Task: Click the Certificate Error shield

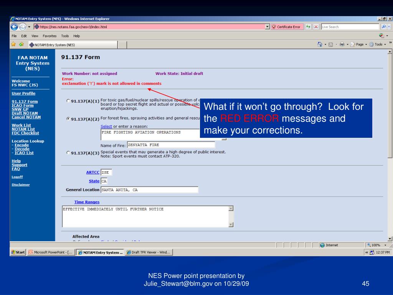Action: coord(287,27)
